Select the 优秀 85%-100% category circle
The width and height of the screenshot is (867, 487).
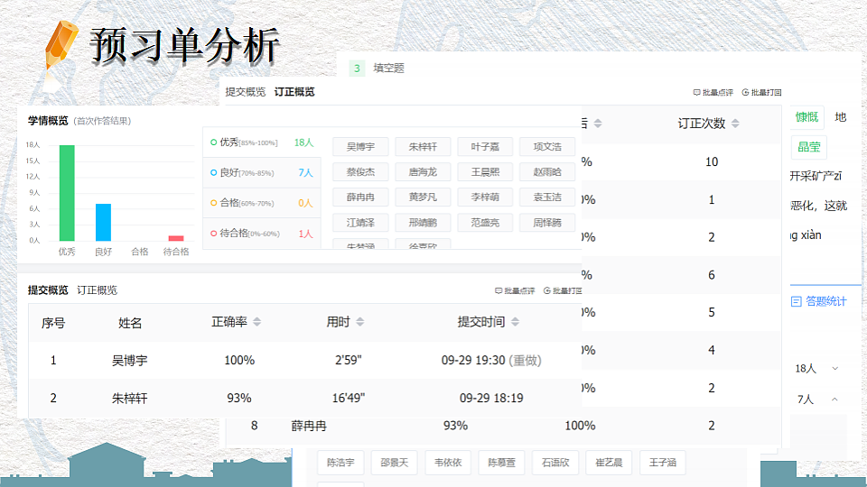tap(213, 142)
